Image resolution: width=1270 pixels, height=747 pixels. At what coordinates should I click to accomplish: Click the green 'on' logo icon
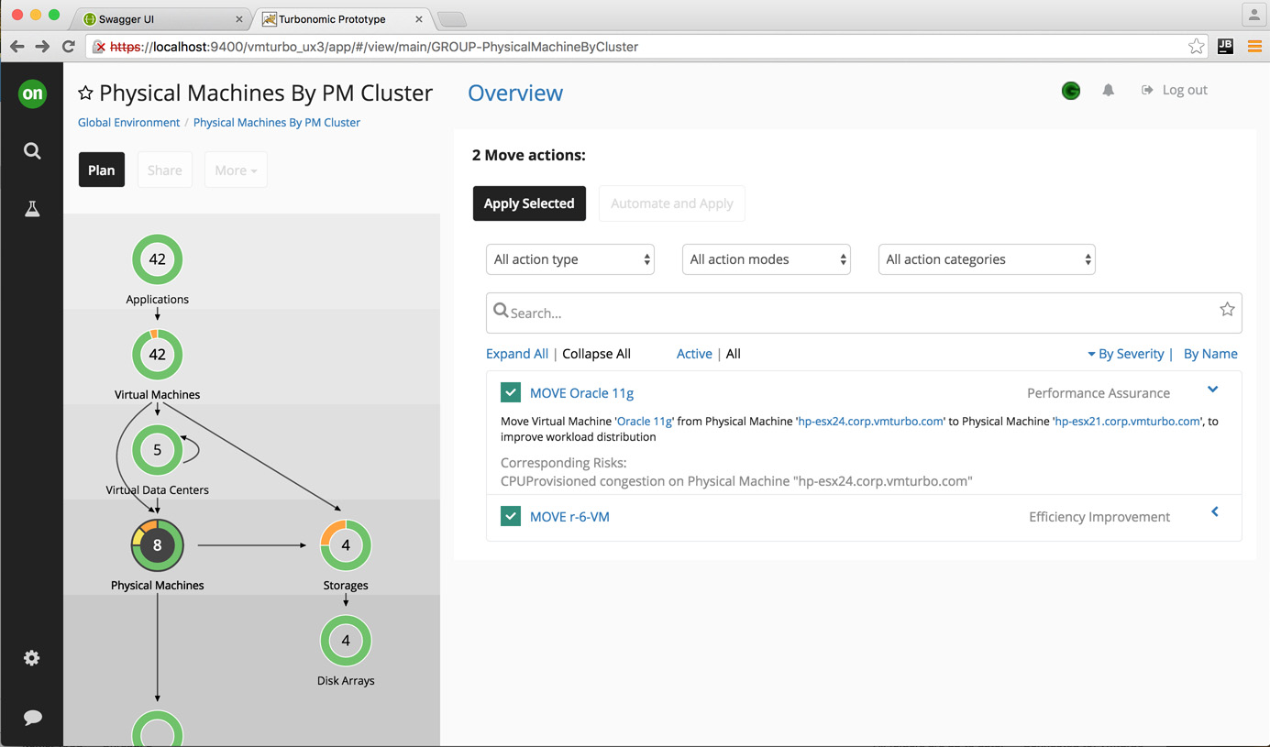[32, 93]
